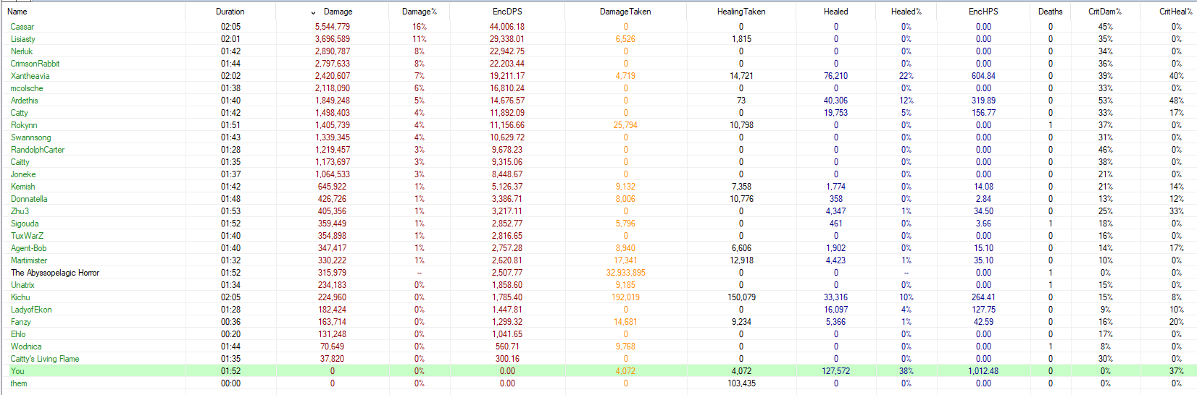Click Caitty's Living Flame entry

tap(45, 359)
